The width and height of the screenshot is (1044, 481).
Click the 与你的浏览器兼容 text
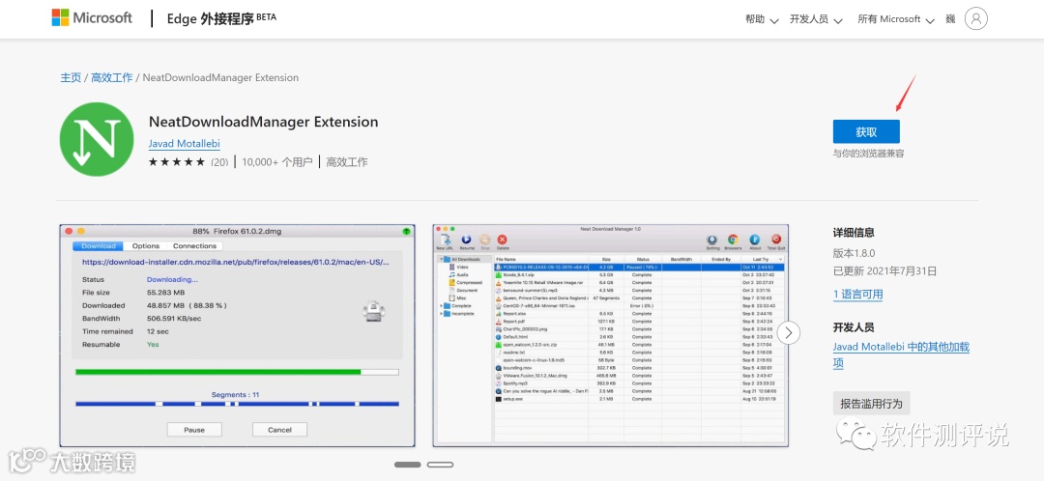(x=868, y=154)
